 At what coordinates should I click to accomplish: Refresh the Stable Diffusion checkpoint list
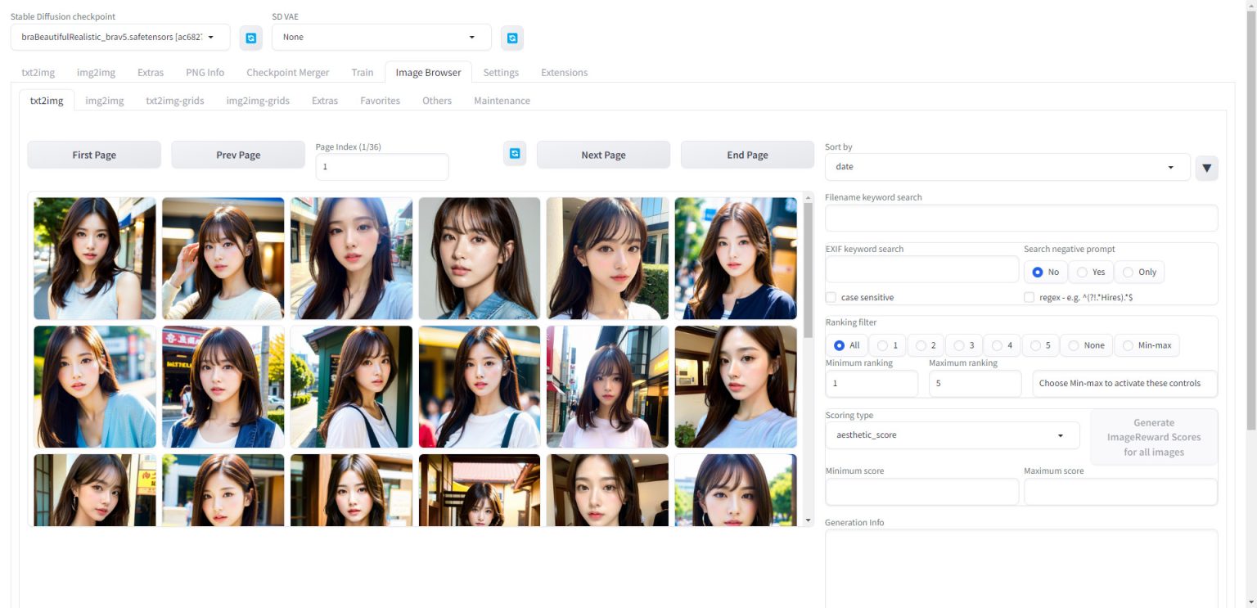pos(250,37)
